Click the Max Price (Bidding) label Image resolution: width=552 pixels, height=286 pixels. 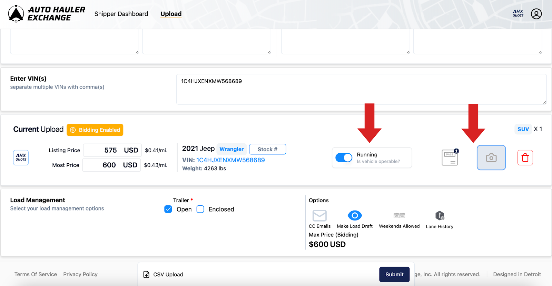point(333,235)
